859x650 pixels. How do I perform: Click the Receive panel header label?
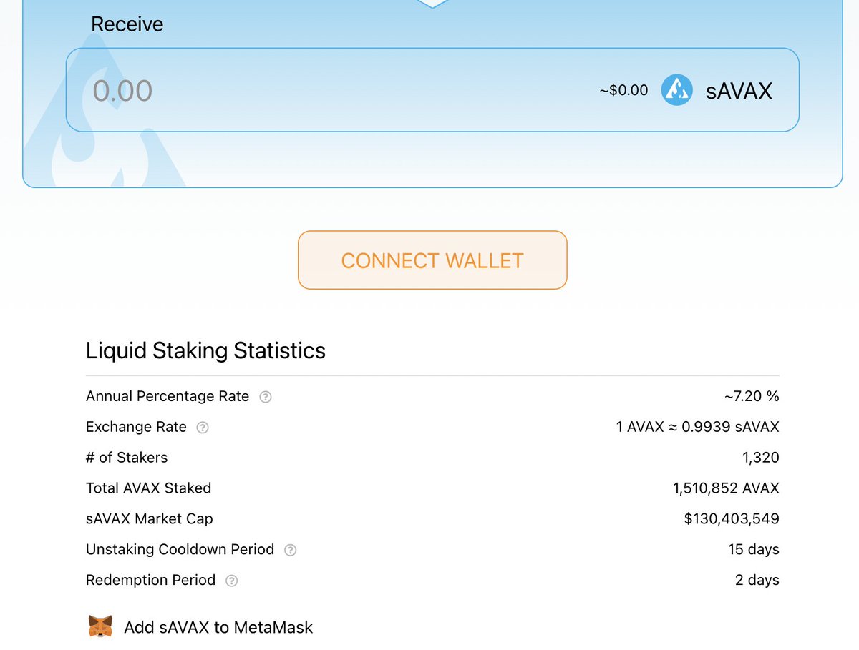coord(127,24)
